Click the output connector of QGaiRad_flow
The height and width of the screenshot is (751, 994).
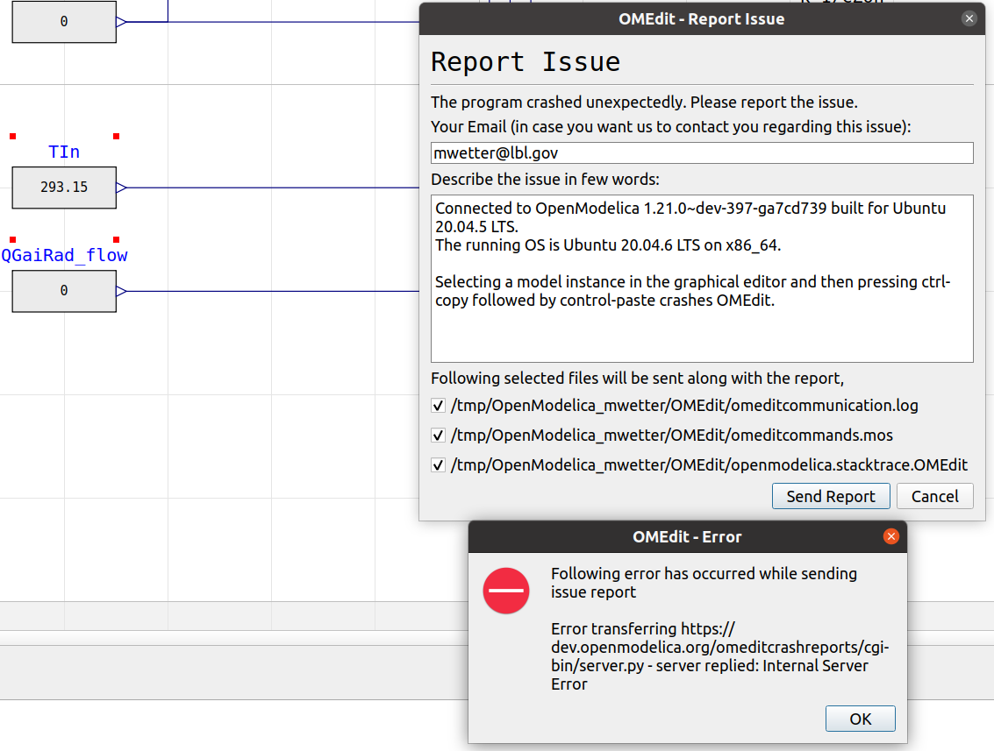(122, 289)
